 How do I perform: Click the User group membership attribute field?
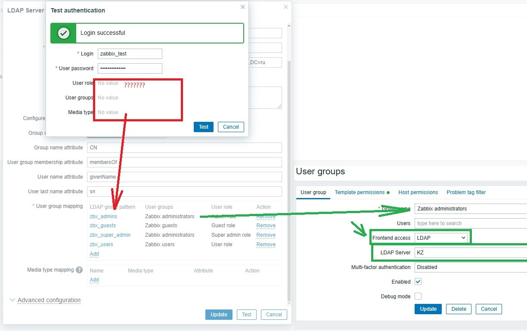[184, 162]
